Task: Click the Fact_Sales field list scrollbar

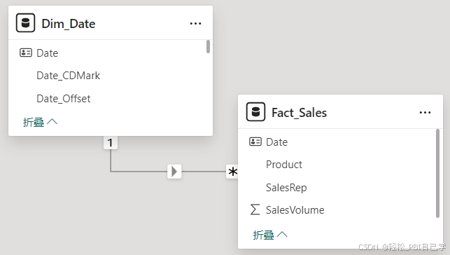Action: point(437,174)
